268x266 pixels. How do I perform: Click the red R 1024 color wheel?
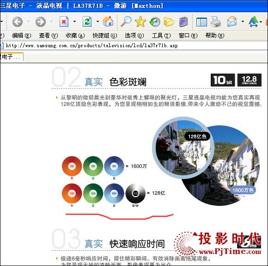(x=72, y=193)
